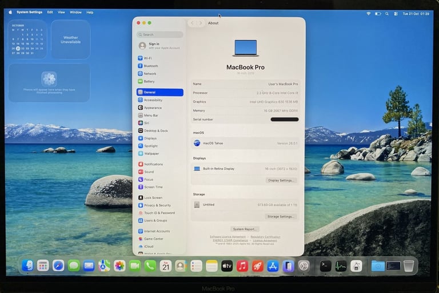Launch App Store from the Dock

click(x=273, y=266)
